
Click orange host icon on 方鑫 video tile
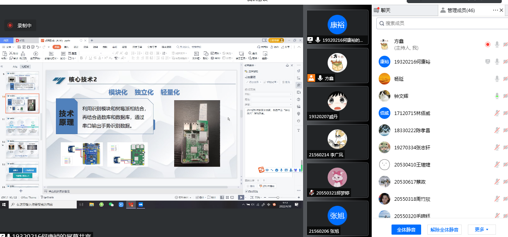(x=311, y=78)
